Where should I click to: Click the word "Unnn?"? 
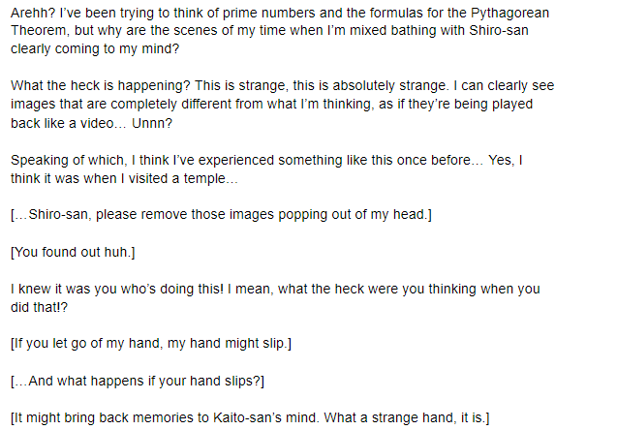click(x=152, y=124)
